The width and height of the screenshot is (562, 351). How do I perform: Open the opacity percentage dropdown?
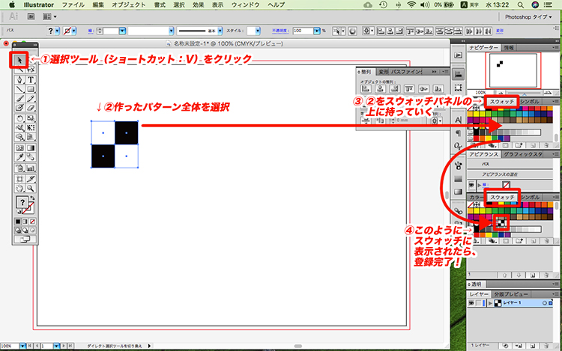318,32
